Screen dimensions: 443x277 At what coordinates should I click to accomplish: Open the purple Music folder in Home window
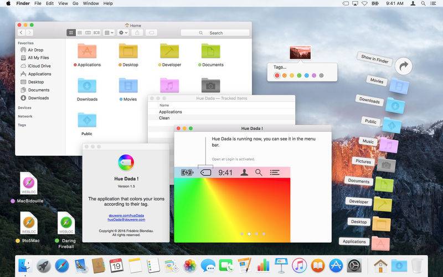click(169, 85)
